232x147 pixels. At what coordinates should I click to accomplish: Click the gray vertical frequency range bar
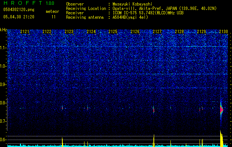point(7,114)
